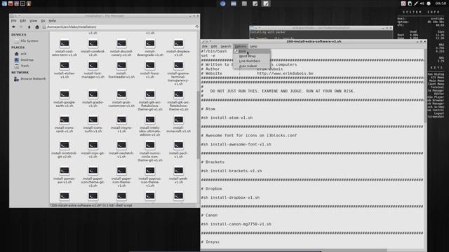Select the install-neofetch-v1.sh file icon
This screenshot has width=449, height=252.
(x=121, y=145)
